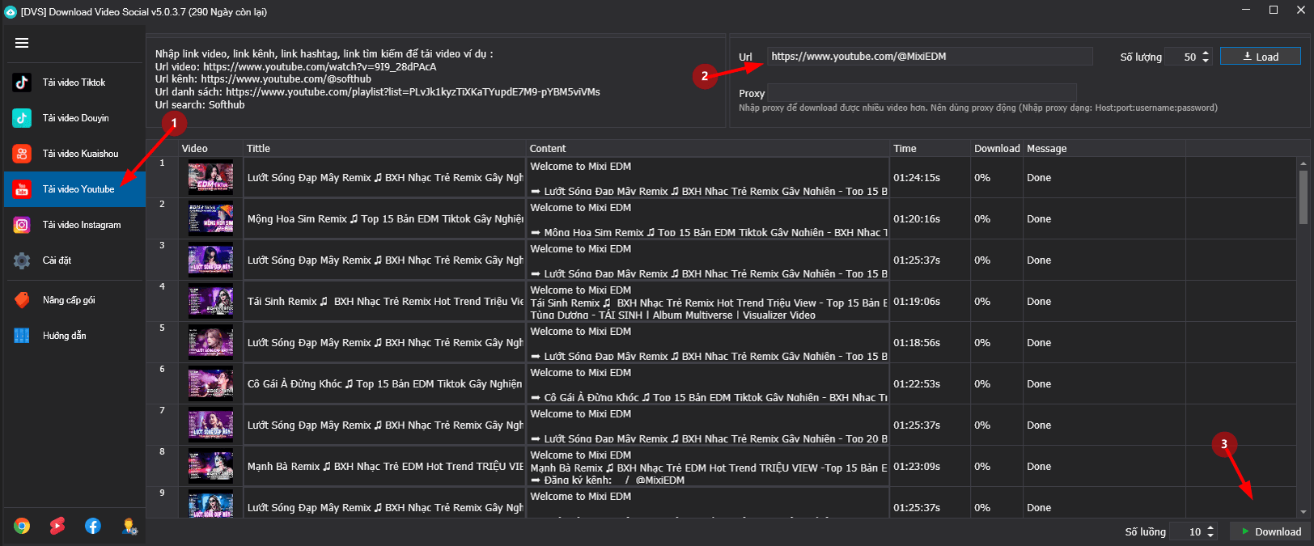Increase the top Số lượng value of 50
This screenshot has height=546, width=1314.
1206,53
